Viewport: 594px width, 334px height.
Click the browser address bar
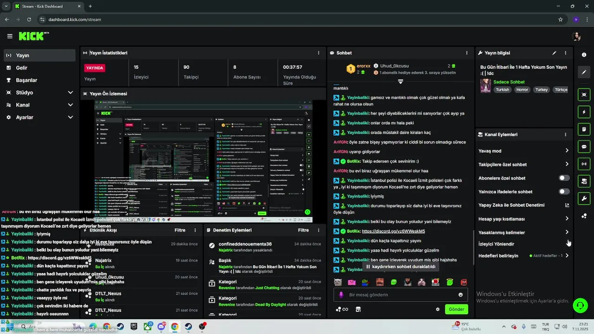pos(297,19)
